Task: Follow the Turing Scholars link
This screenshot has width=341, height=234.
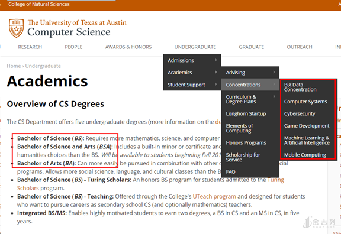Action: pos(275,180)
